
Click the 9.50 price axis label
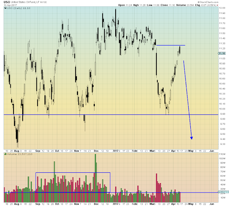point(223,134)
